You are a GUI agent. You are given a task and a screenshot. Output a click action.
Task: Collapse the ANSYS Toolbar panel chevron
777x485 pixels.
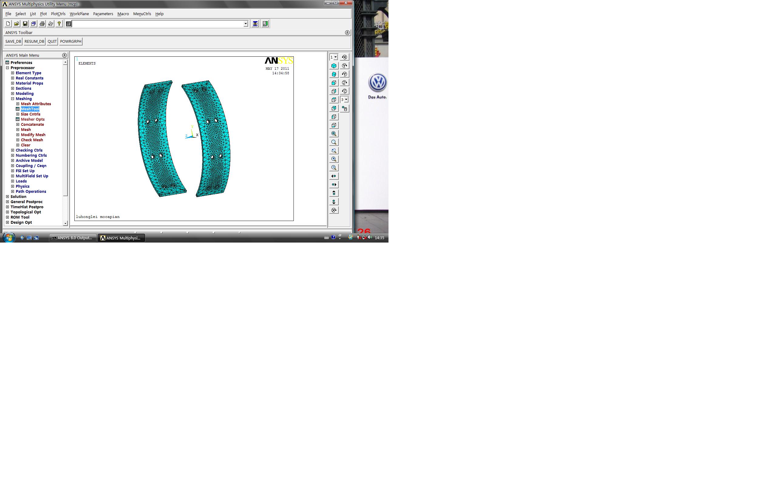click(347, 33)
